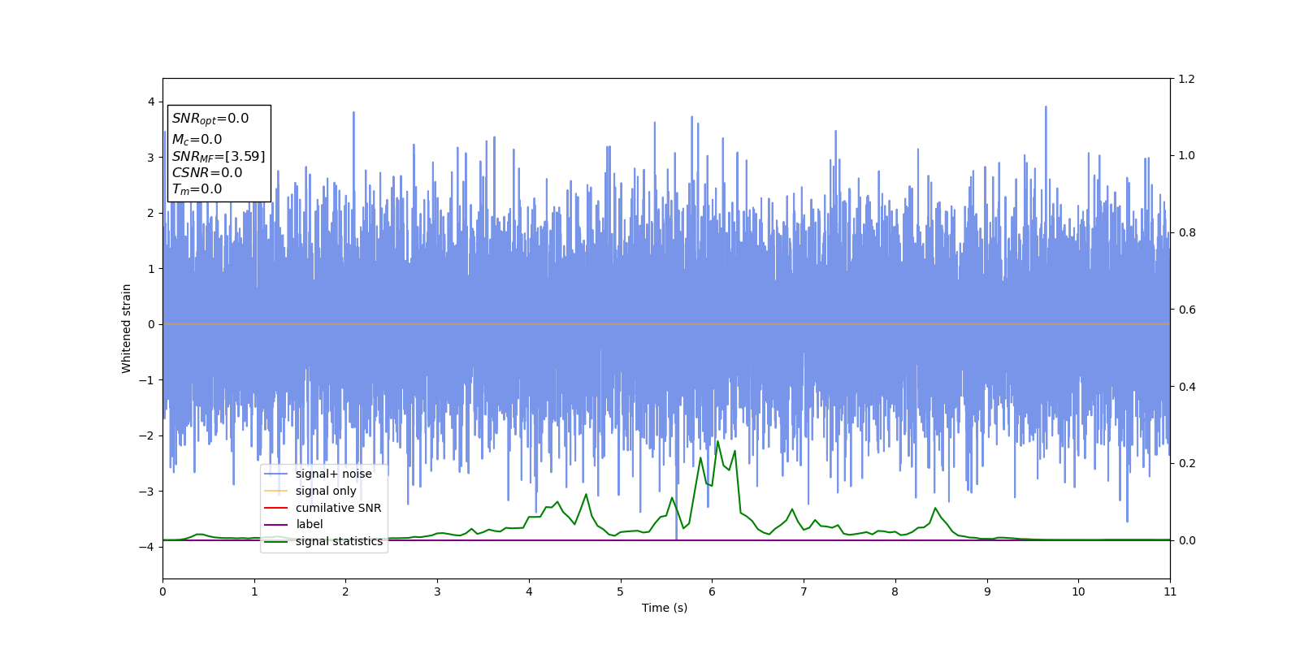Viewport: 1300px width, 650px height.
Task: Click the 'signal statistics' legend label
Action: click(339, 541)
